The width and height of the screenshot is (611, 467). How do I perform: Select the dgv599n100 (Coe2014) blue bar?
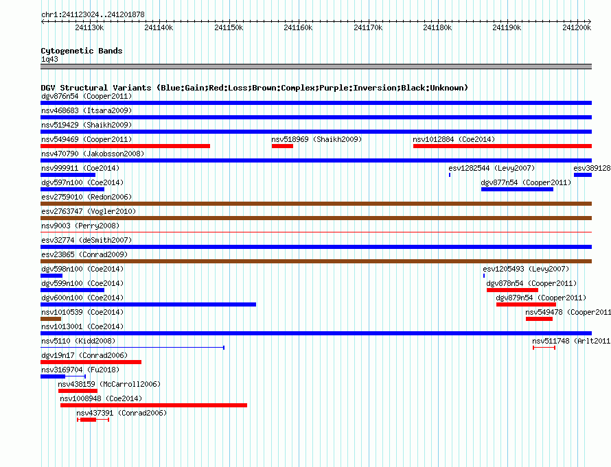(x=73, y=290)
